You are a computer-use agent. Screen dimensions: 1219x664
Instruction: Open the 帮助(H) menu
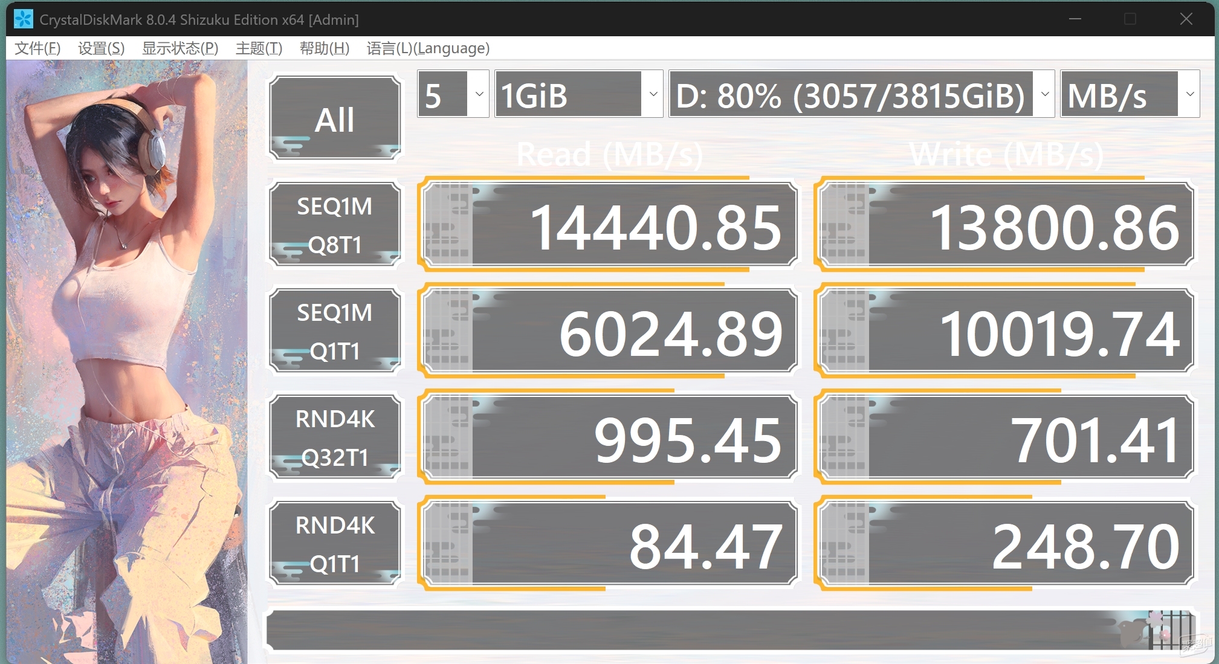pos(325,48)
